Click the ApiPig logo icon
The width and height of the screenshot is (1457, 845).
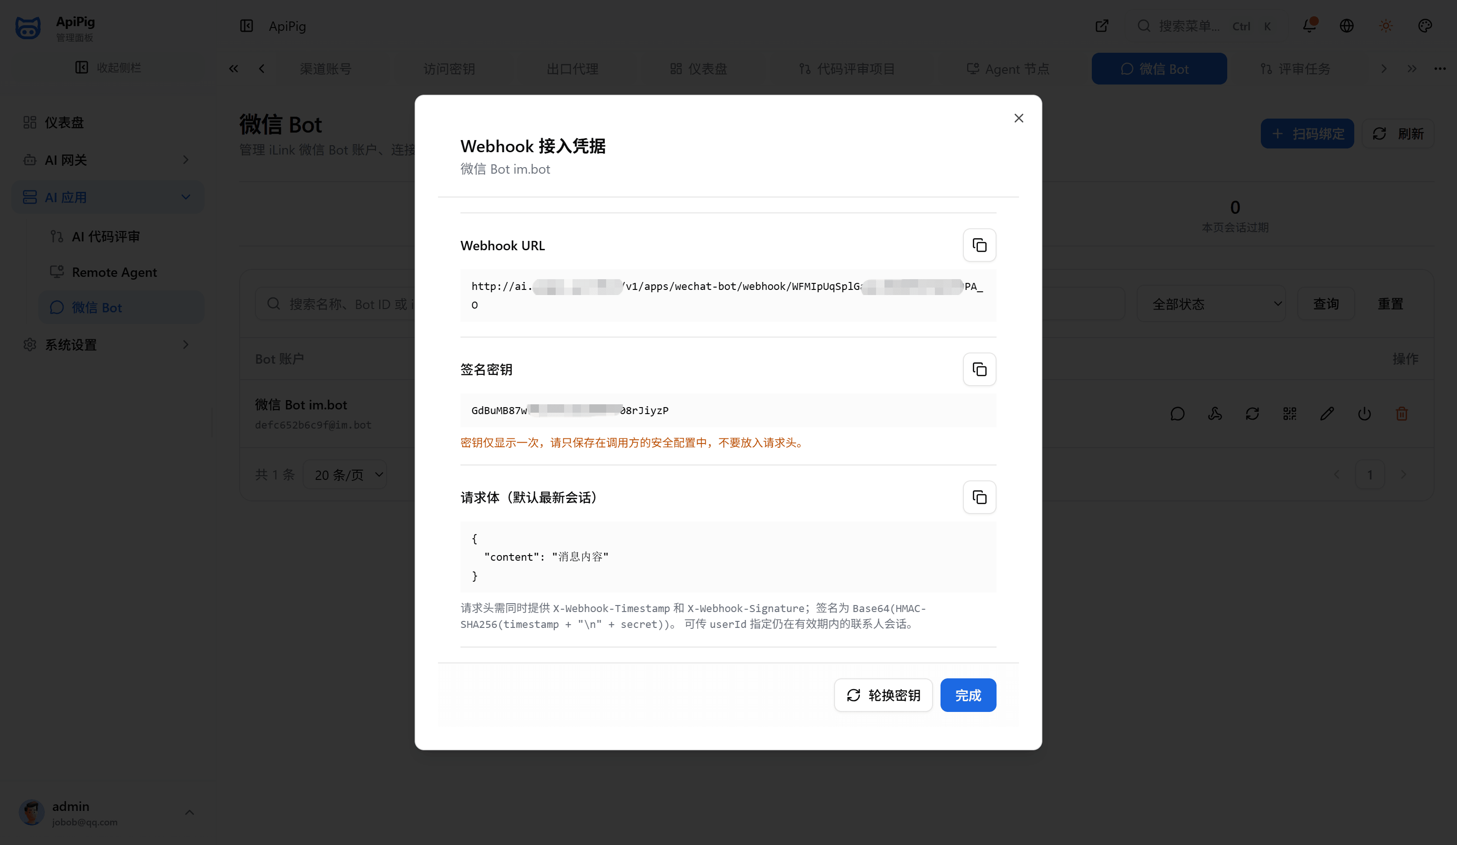click(x=28, y=27)
